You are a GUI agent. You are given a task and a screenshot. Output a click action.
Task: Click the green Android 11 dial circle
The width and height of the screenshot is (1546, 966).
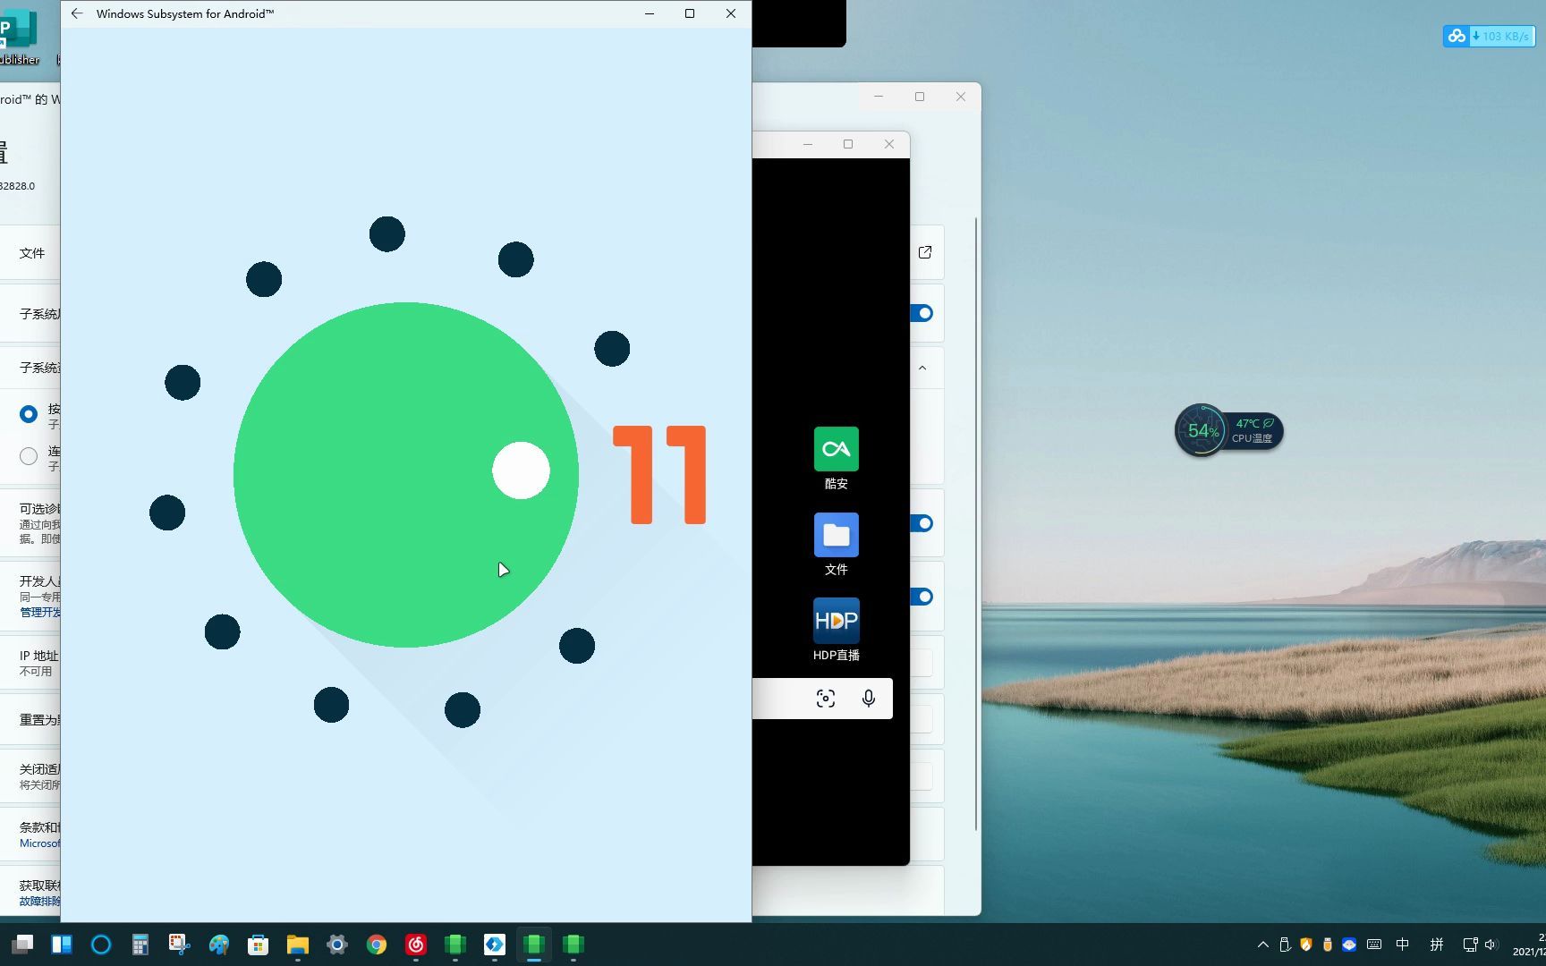pyautogui.click(x=405, y=475)
